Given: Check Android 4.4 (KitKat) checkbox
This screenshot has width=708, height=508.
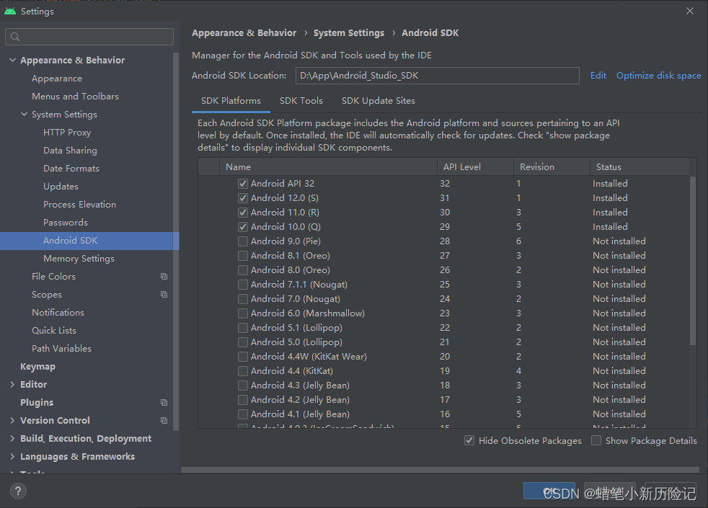Looking at the screenshot, I should click(x=243, y=371).
